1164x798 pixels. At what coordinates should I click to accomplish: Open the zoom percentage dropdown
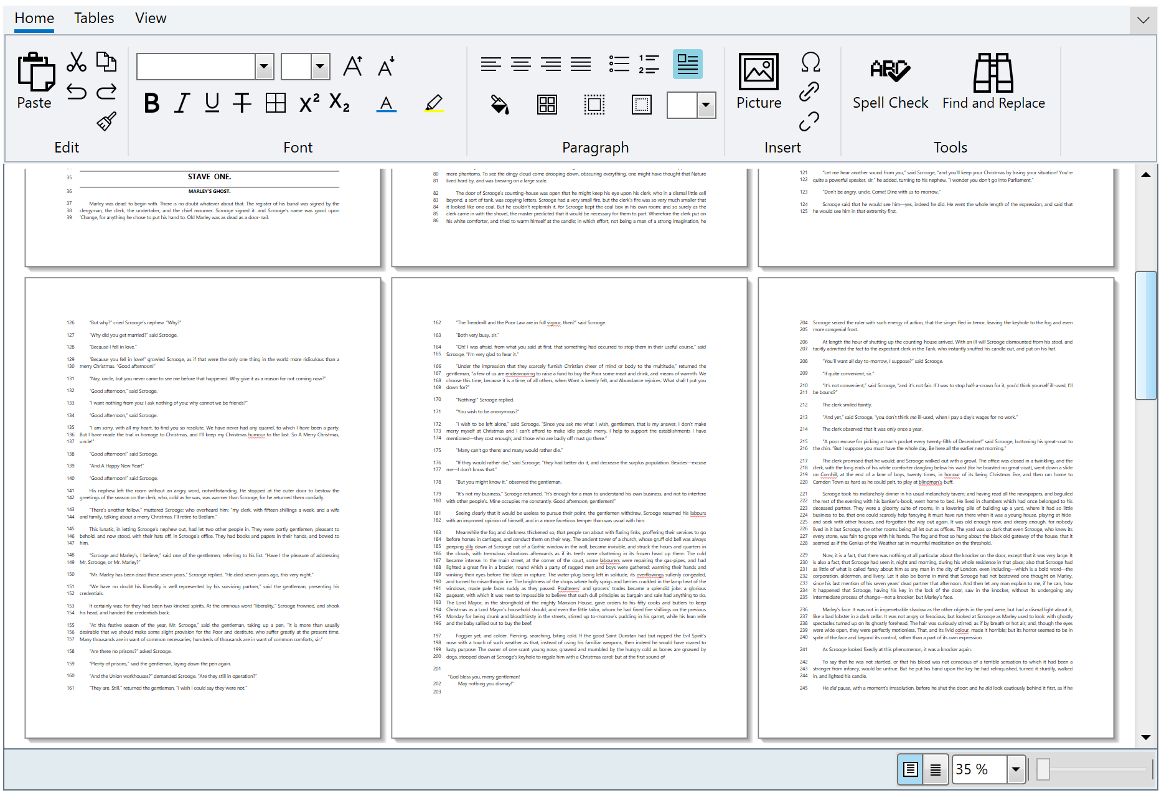click(1016, 769)
